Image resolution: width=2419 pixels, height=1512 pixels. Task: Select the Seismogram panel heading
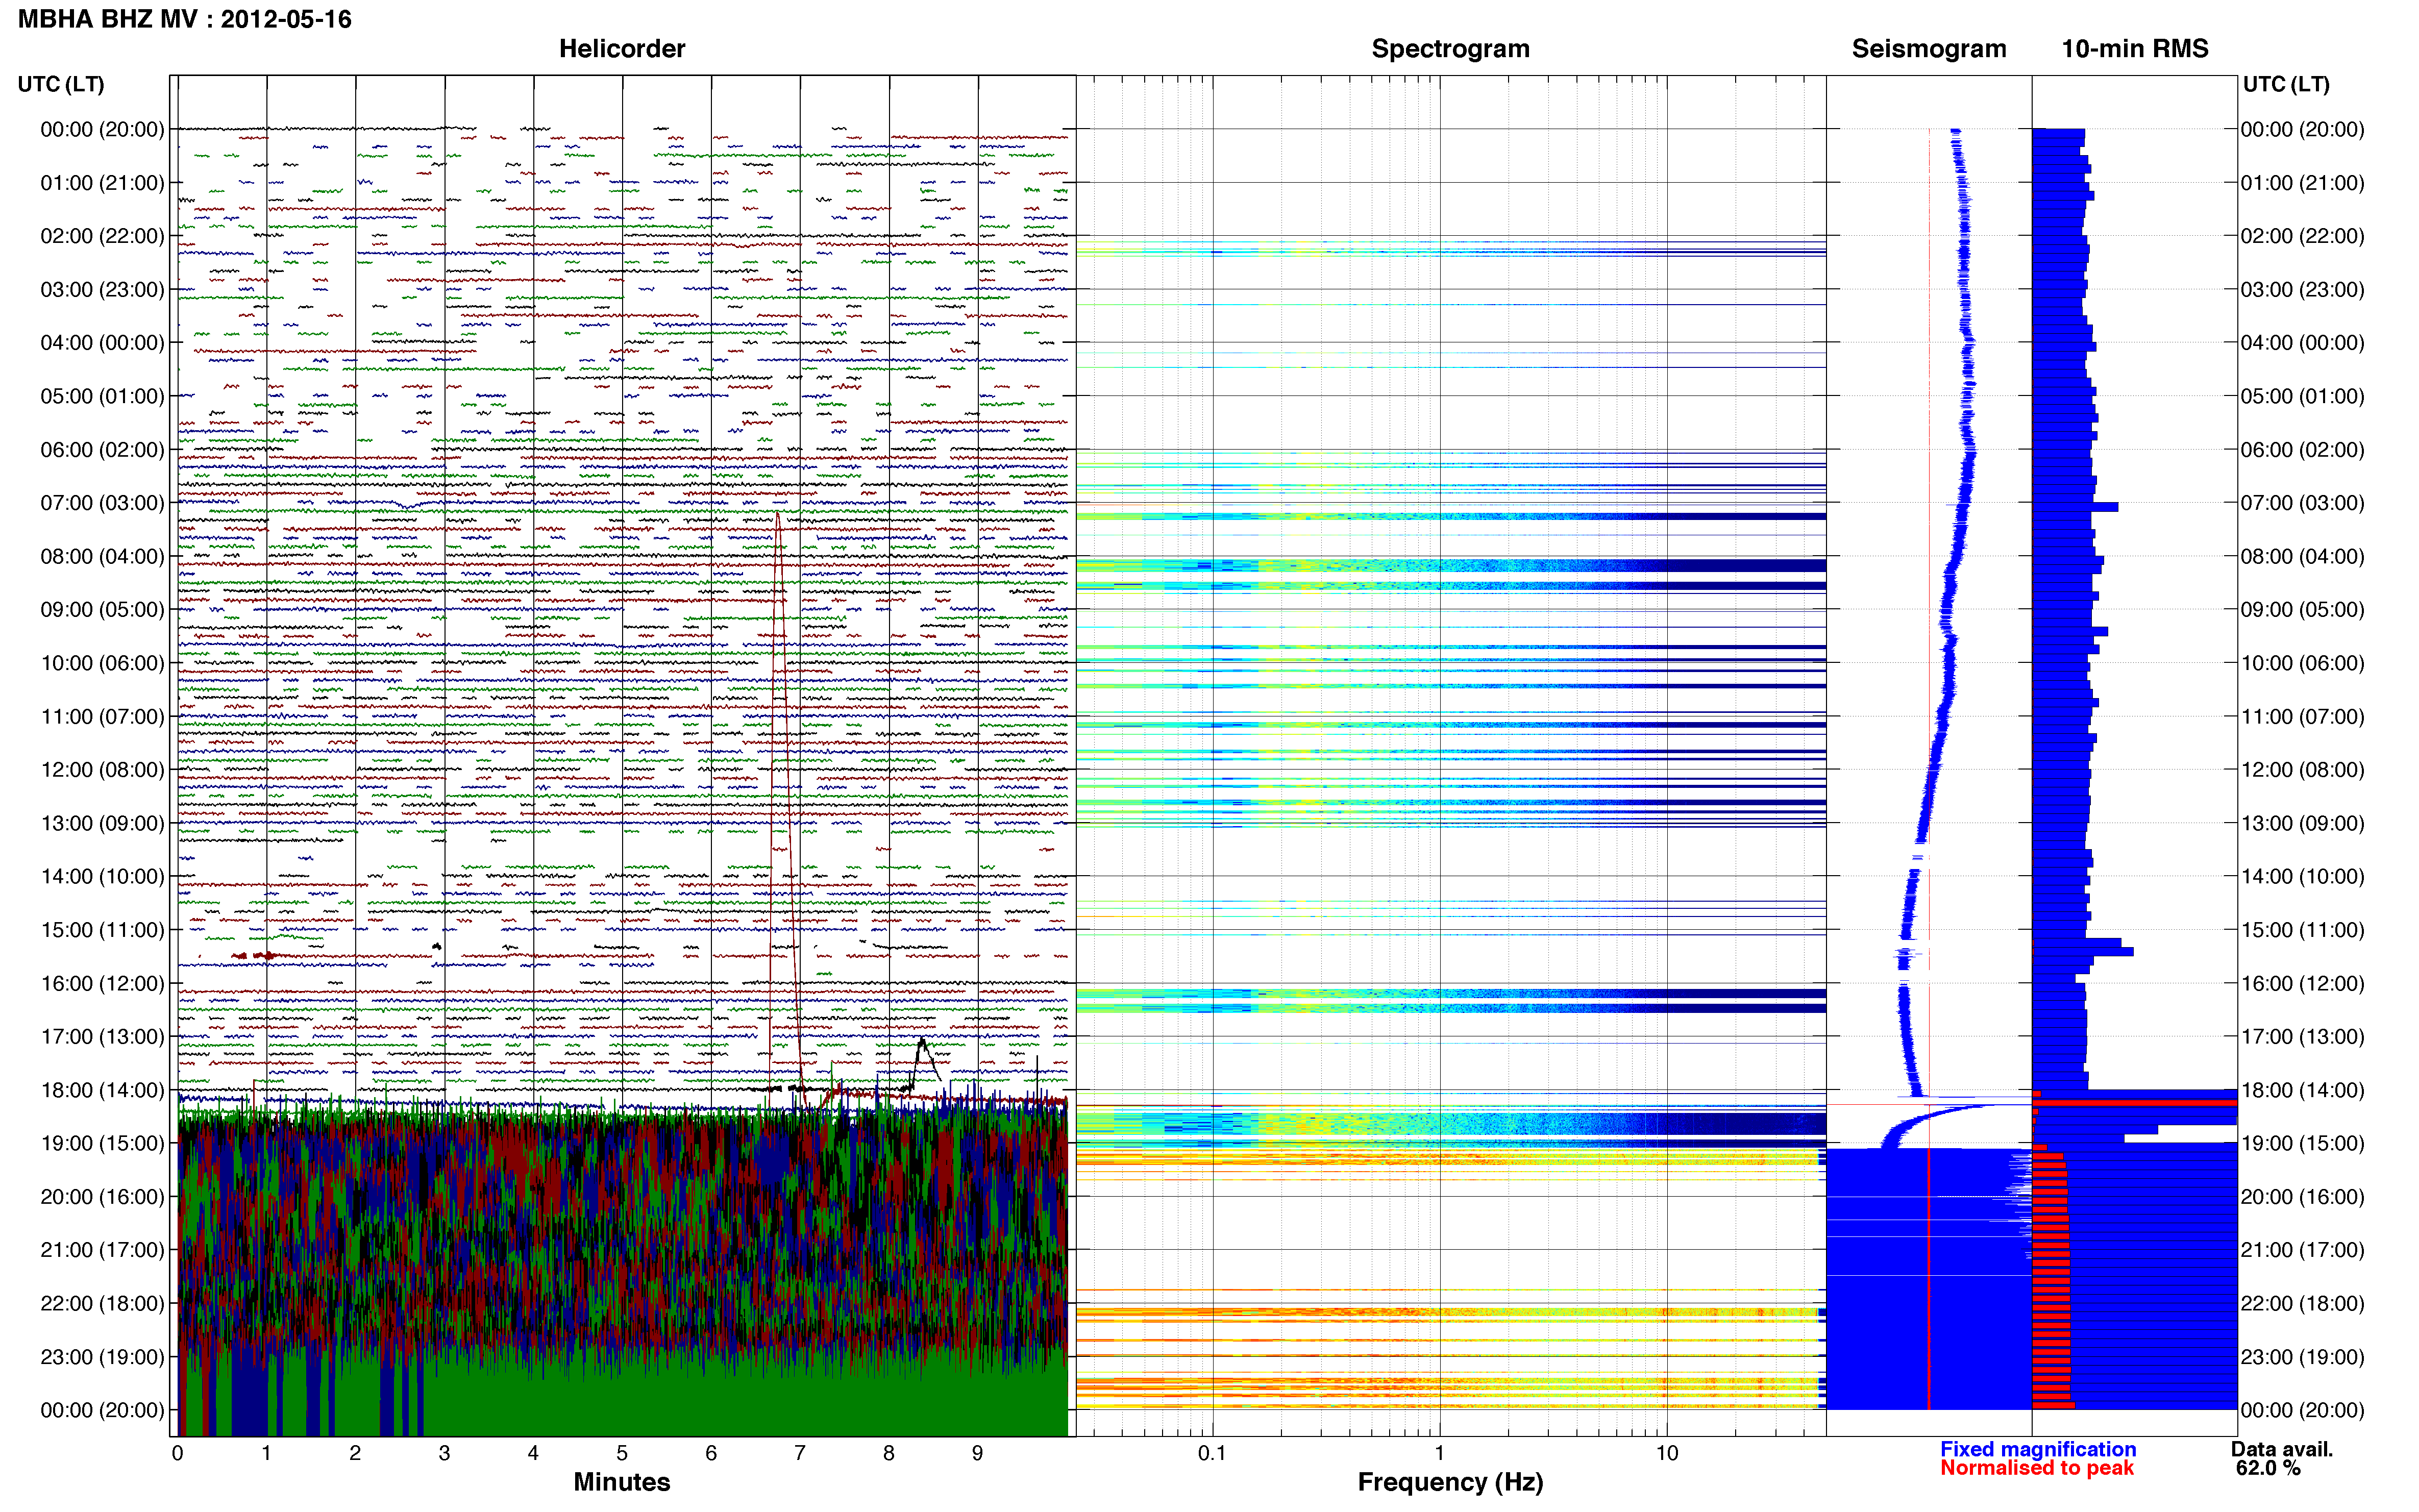tap(1929, 49)
